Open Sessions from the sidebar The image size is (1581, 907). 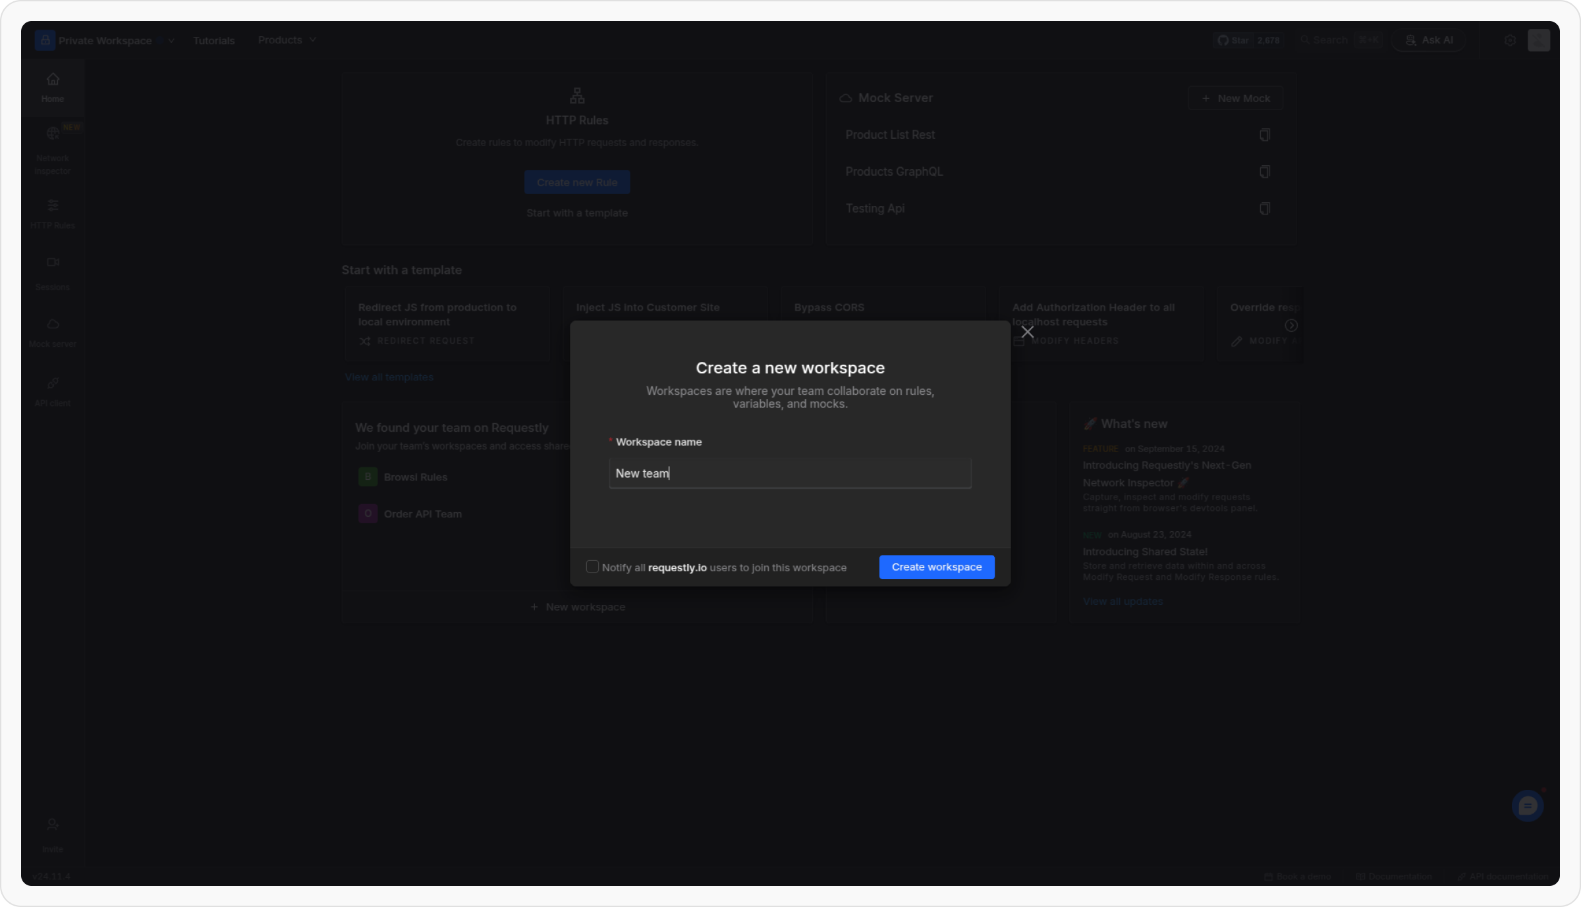(53, 263)
